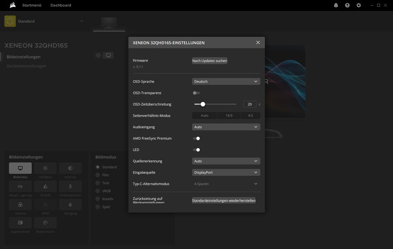Open the OSD-Sprache Deutsch dropdown
The width and height of the screenshot is (393, 249).
pos(226,82)
